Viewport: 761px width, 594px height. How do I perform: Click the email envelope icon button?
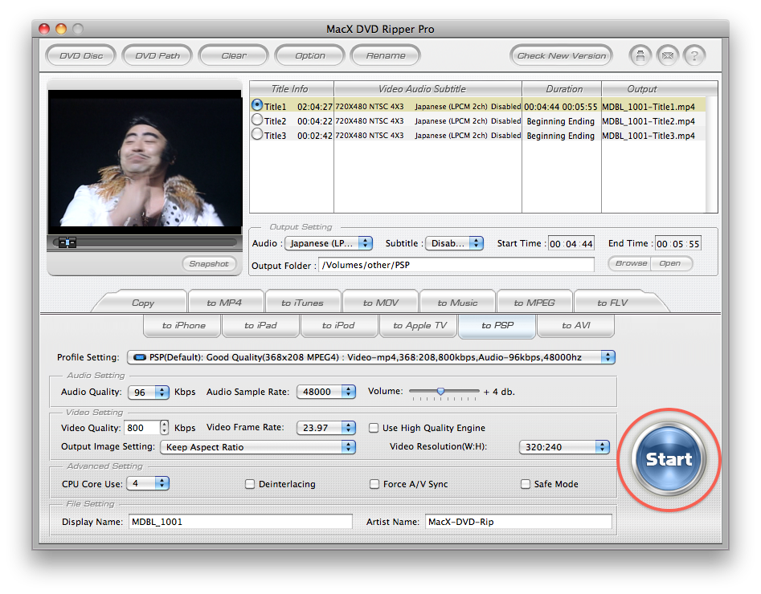point(667,55)
